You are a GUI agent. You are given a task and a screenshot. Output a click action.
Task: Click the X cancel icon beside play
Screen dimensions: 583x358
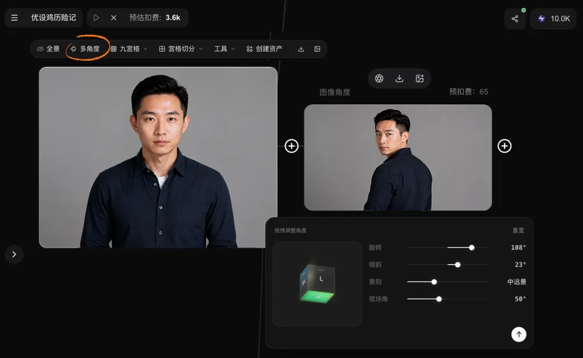coord(114,18)
